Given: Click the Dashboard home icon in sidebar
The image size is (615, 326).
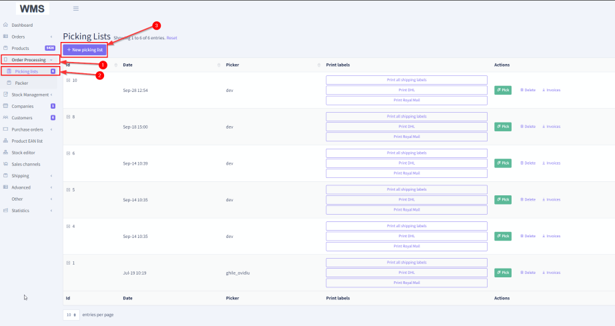Looking at the screenshot, I should coord(6,25).
